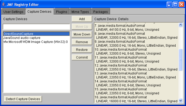Click format entry 12 AudioFormat line
Image resolution: width=186 pixels, height=106 pixels.
click(x=121, y=65)
